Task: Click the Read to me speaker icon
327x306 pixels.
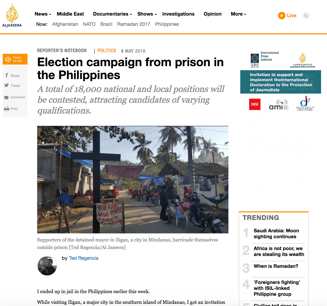Action: tap(8, 59)
